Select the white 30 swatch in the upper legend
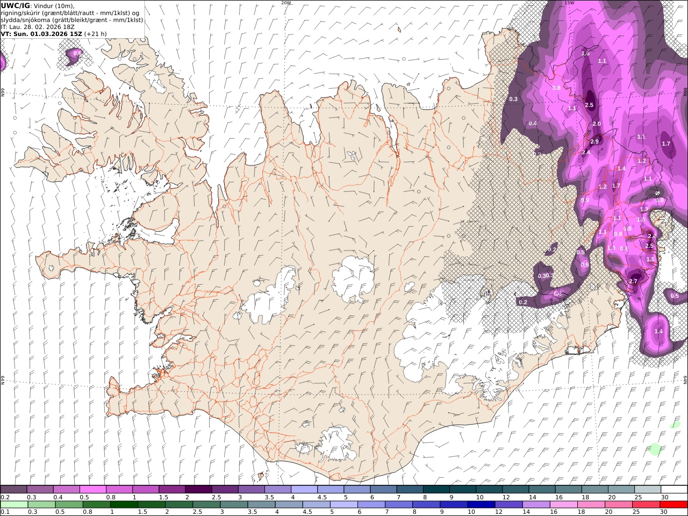This screenshot has height=516, width=688. click(x=674, y=490)
